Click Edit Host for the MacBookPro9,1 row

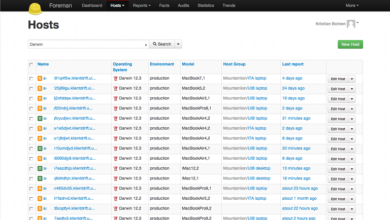(x=338, y=189)
